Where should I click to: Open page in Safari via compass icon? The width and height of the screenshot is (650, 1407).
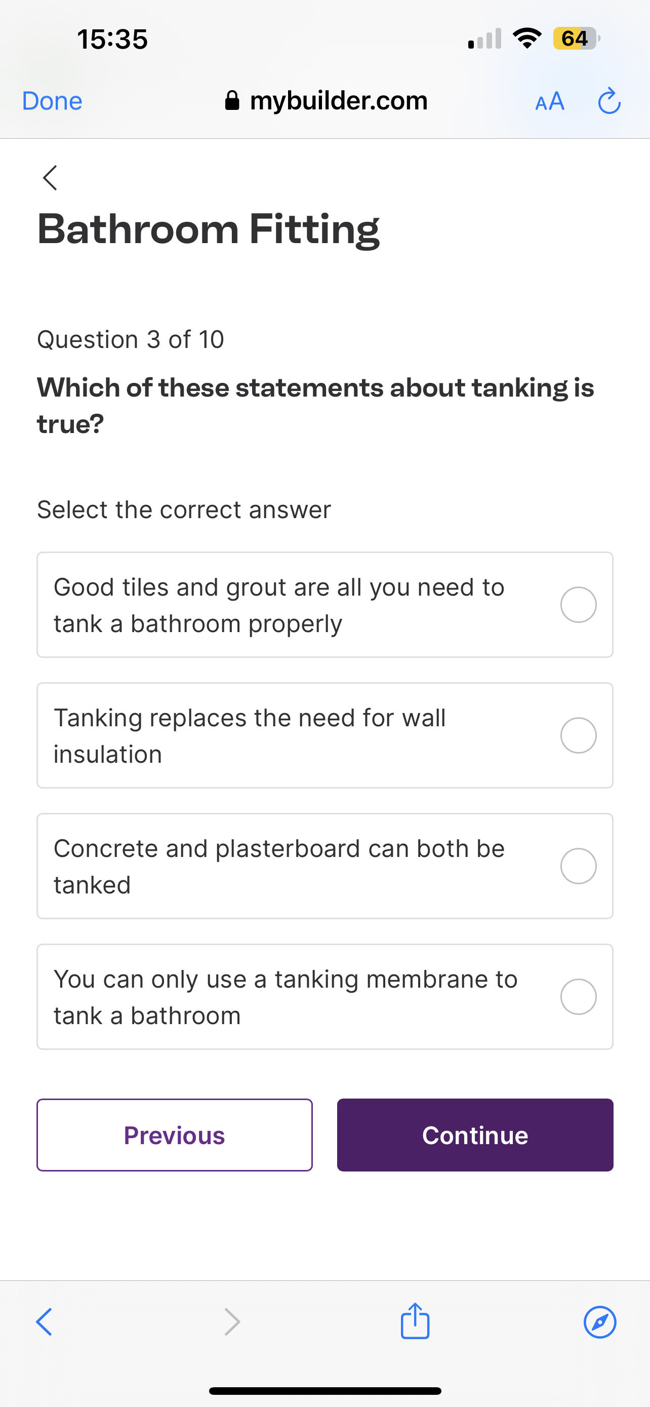coord(600,1322)
